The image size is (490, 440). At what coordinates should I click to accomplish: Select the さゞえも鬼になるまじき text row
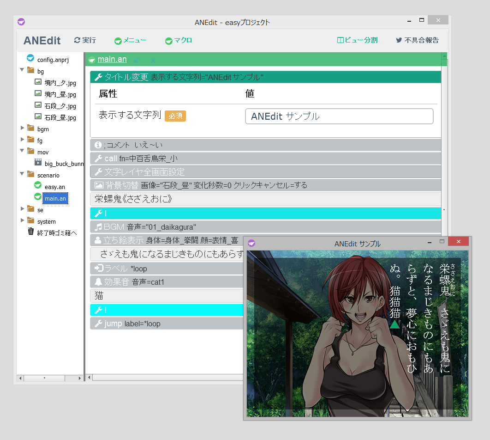pyautogui.click(x=167, y=254)
